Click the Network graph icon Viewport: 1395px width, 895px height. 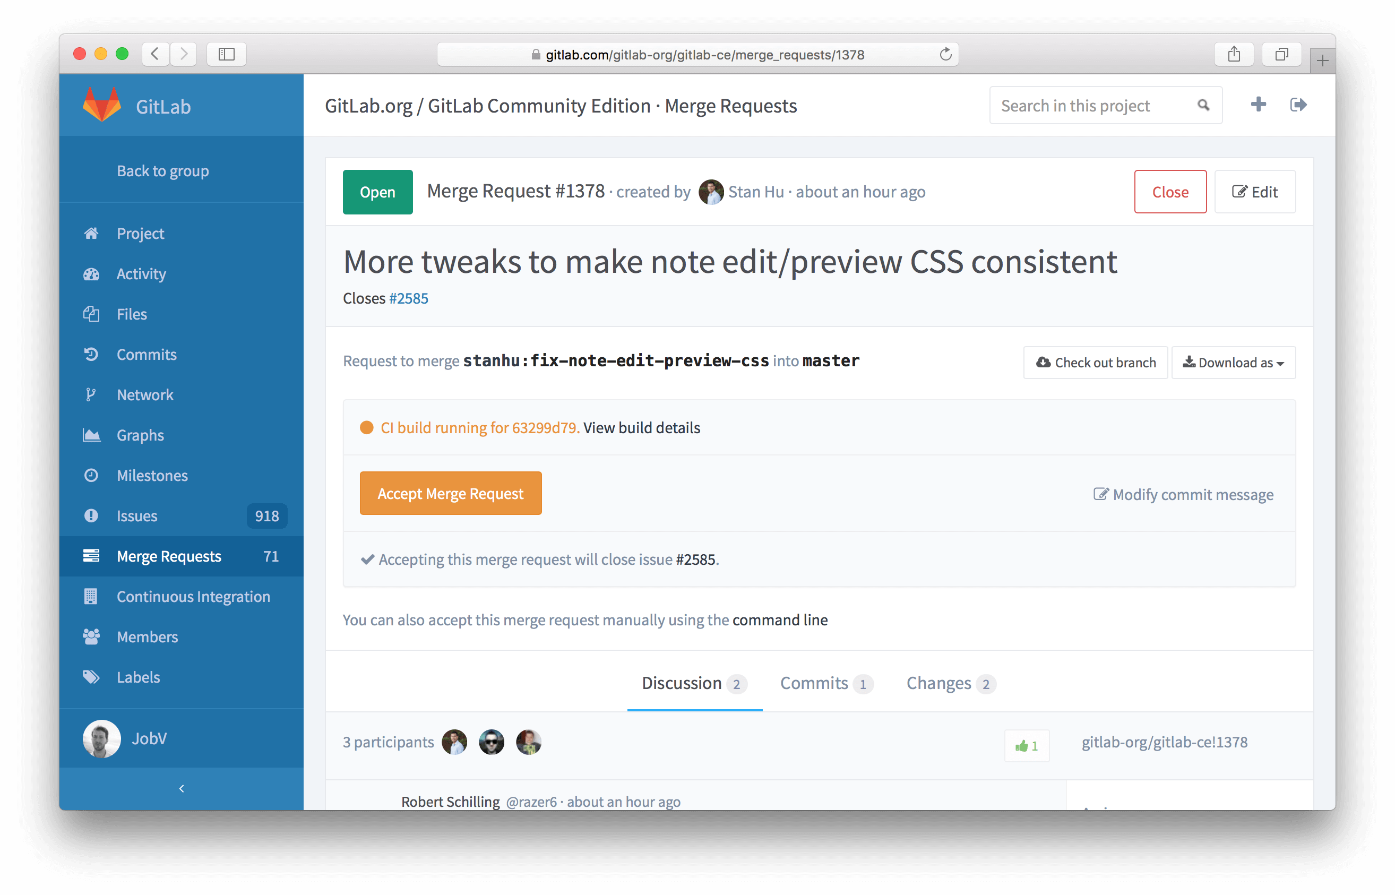[x=93, y=394]
